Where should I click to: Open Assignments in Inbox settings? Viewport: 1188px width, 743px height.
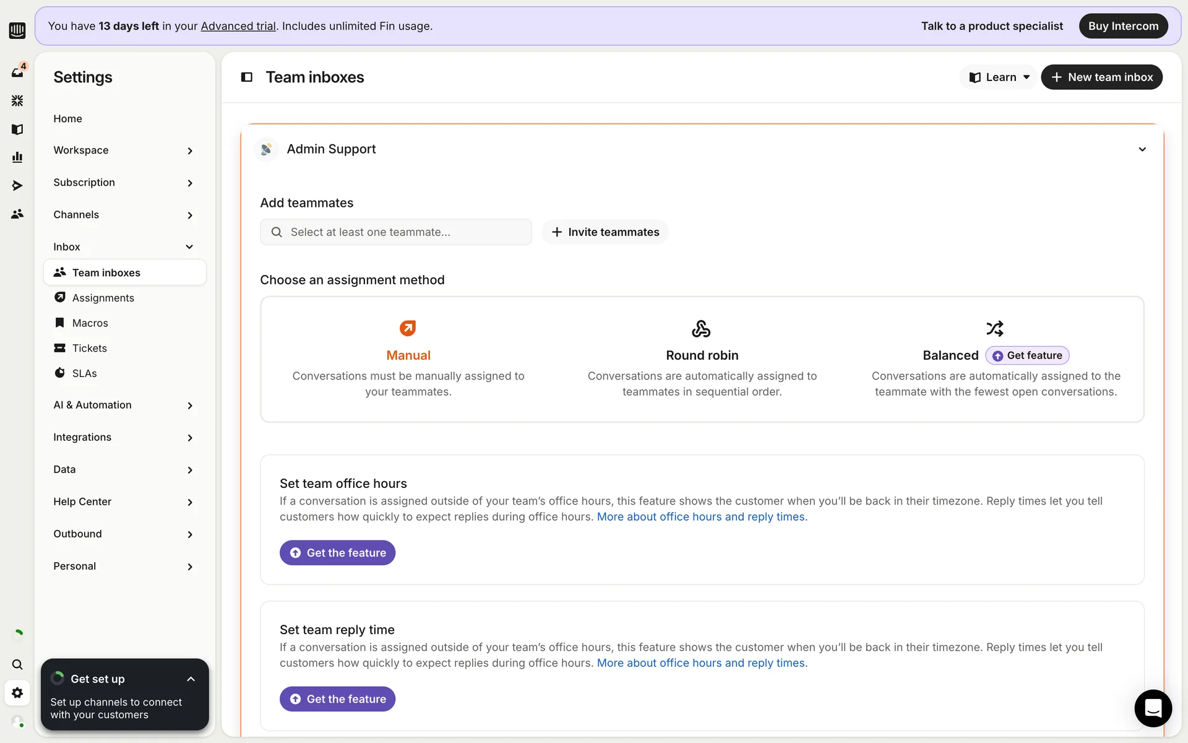103,298
